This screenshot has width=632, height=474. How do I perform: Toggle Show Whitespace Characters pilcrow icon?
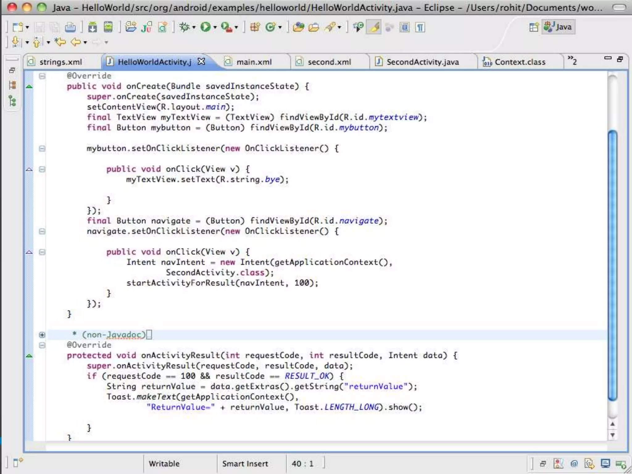tap(420, 27)
